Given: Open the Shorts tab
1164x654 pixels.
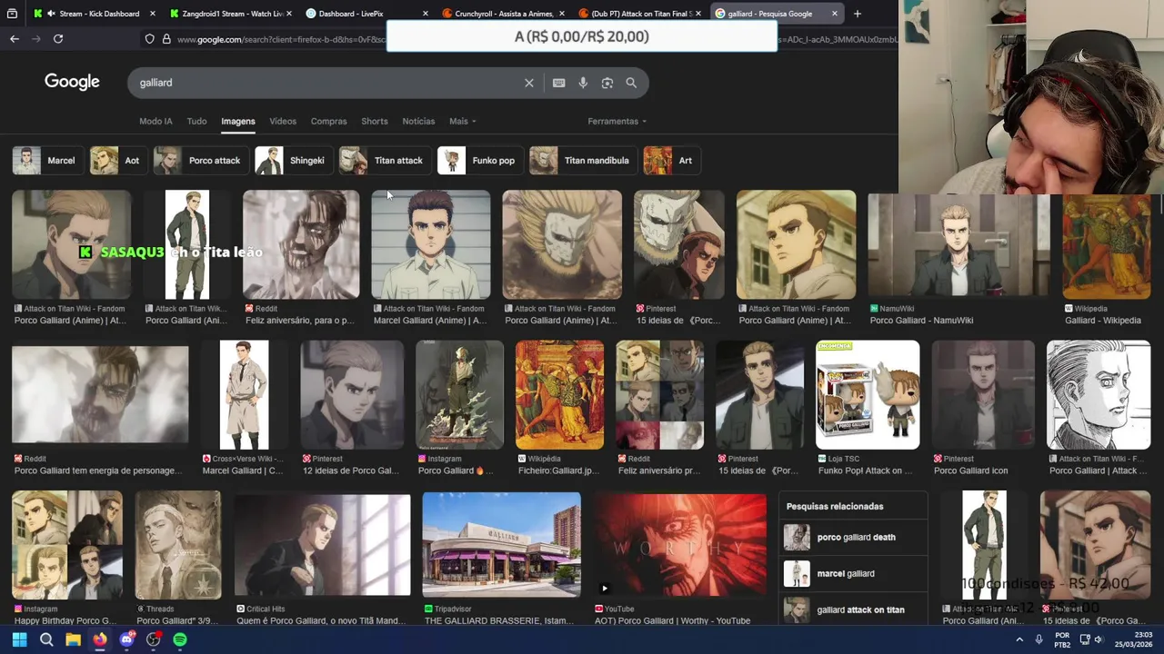Looking at the screenshot, I should pyautogui.click(x=375, y=121).
